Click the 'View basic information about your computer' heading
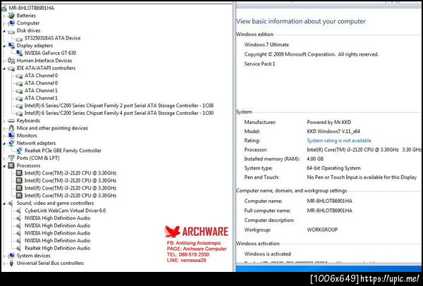 pos(301,21)
